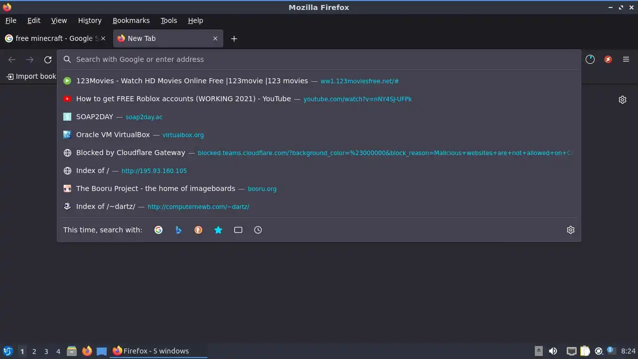Open The Booru Project suggestion
Viewport: 638px width, 359px height.
pos(319,188)
